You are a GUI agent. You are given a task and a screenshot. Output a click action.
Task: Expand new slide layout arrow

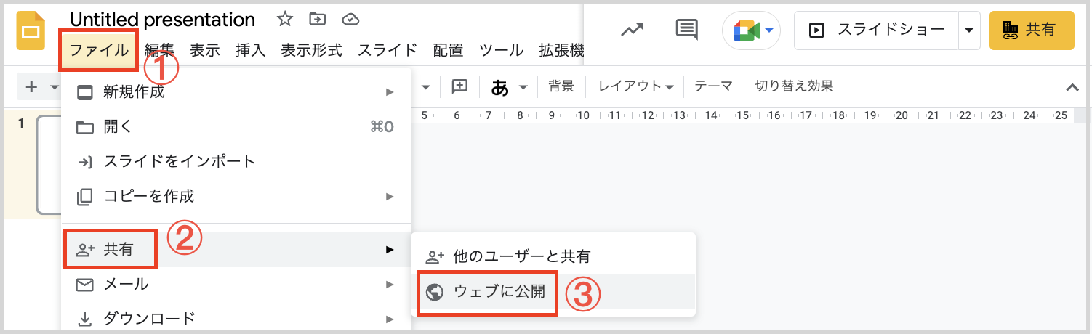(55, 87)
